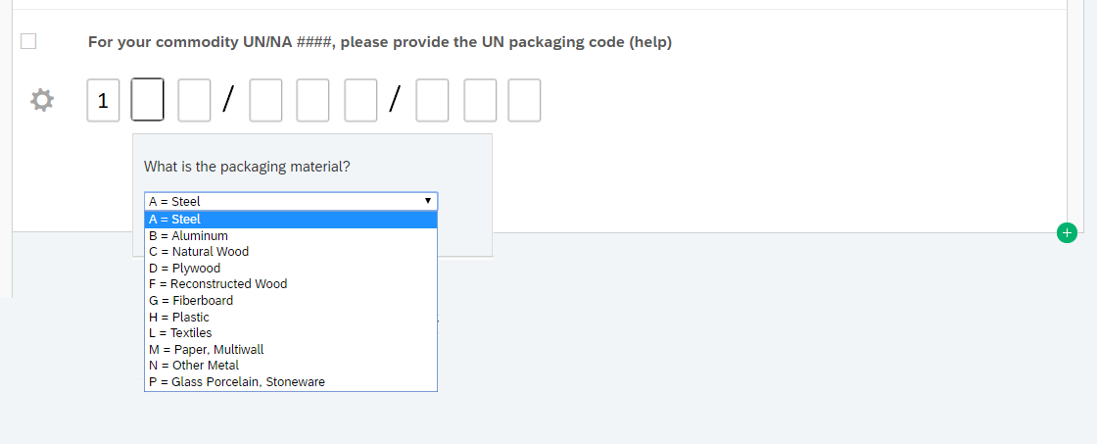Select 'N = Other Metal' option
This screenshot has width=1097, height=444.
[x=290, y=365]
